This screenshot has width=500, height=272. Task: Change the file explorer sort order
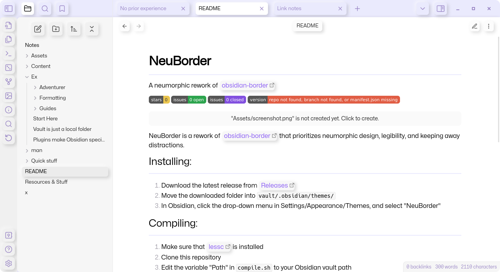(74, 29)
